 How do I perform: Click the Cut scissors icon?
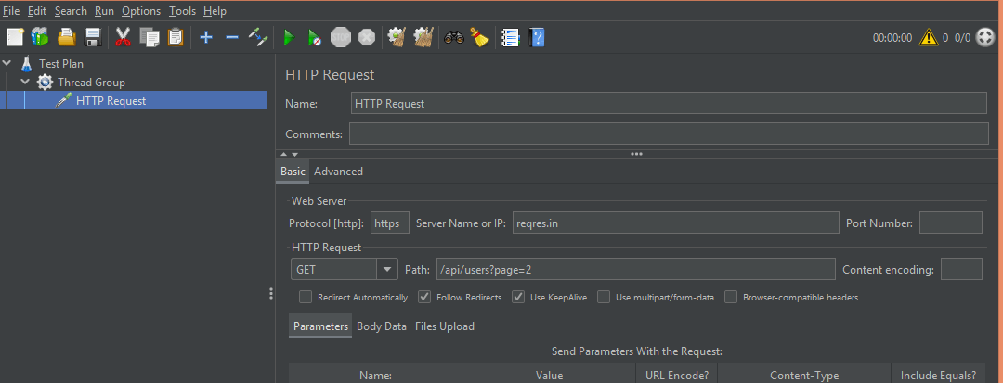pos(123,38)
